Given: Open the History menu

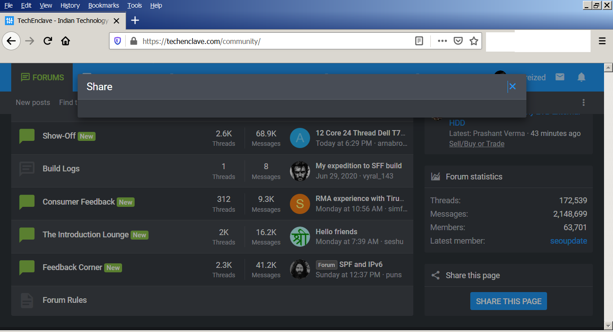Looking at the screenshot, I should click(x=70, y=5).
